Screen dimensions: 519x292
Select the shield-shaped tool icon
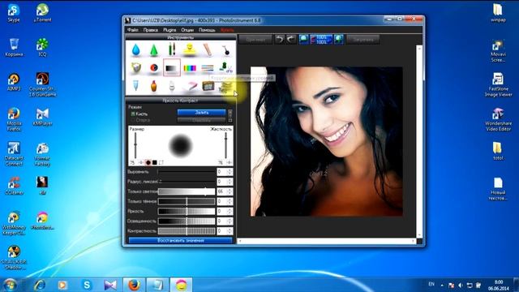tap(135, 67)
